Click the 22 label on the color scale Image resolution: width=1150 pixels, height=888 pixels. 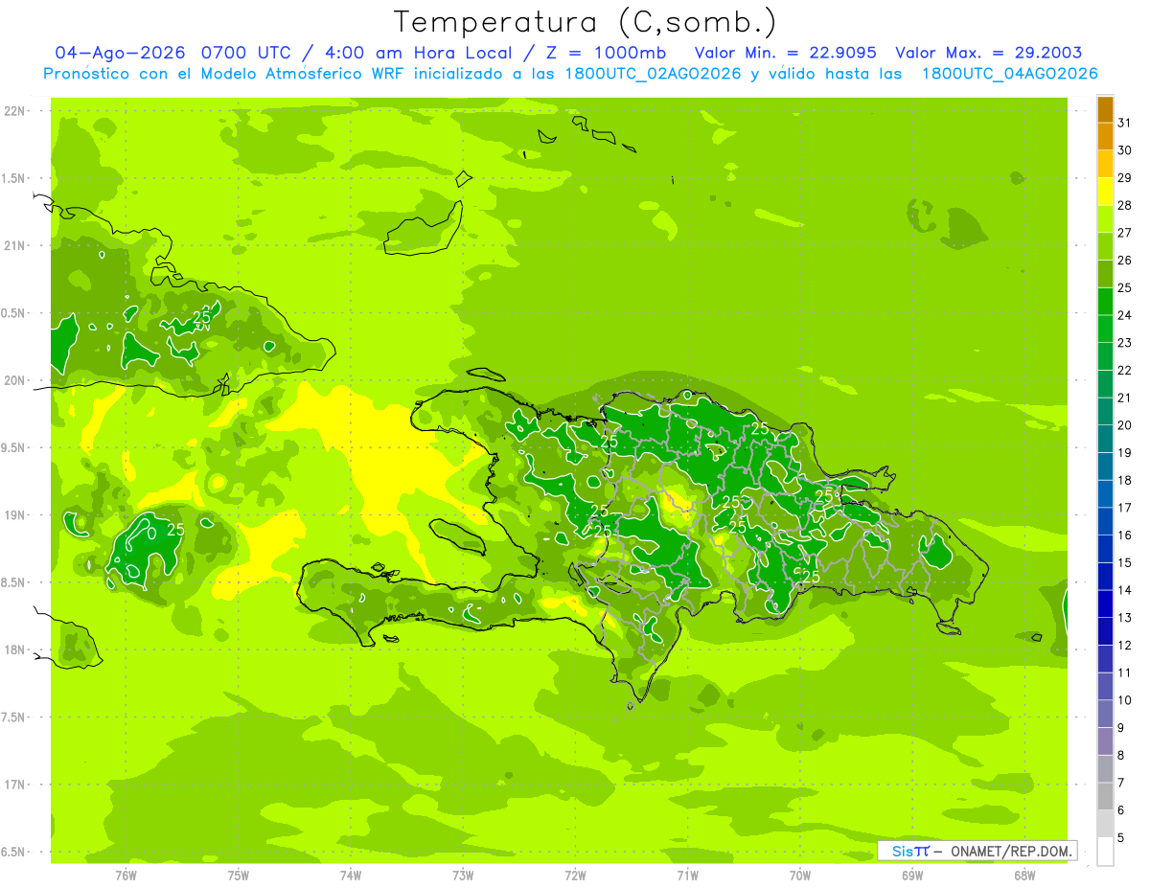click(1124, 371)
